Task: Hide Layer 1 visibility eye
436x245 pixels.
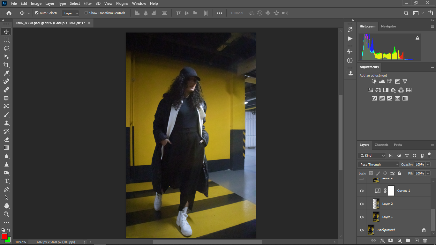Action: [362, 217]
